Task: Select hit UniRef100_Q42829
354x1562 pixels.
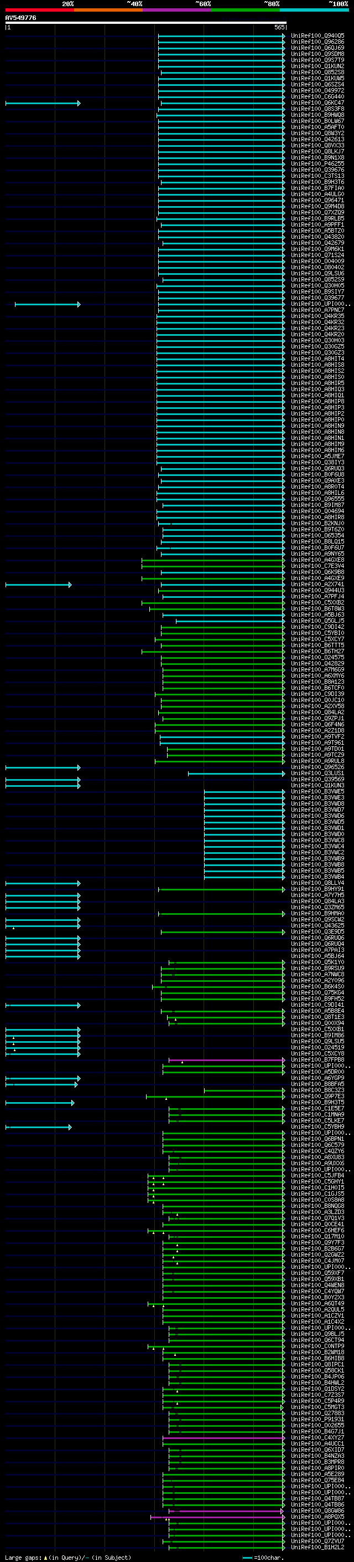Action: coord(317,663)
